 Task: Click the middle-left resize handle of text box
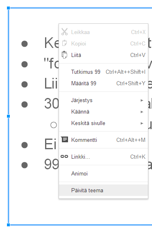8,116
